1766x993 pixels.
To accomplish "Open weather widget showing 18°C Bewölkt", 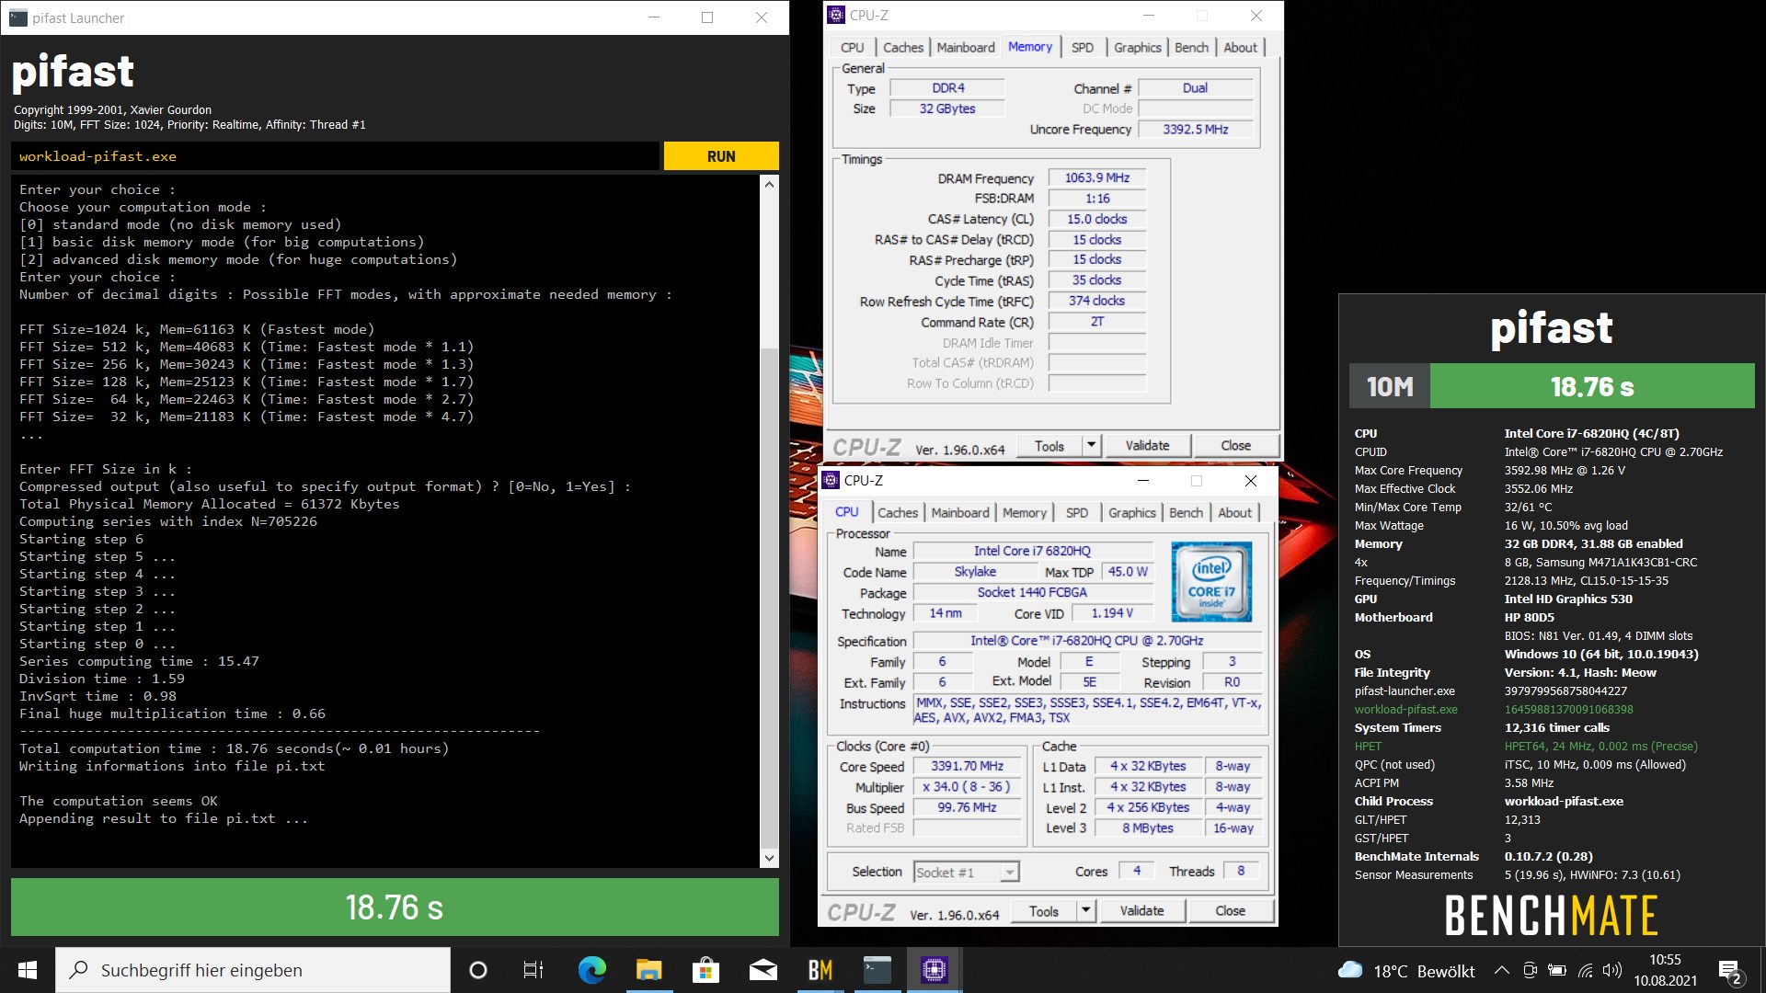I will (1406, 971).
